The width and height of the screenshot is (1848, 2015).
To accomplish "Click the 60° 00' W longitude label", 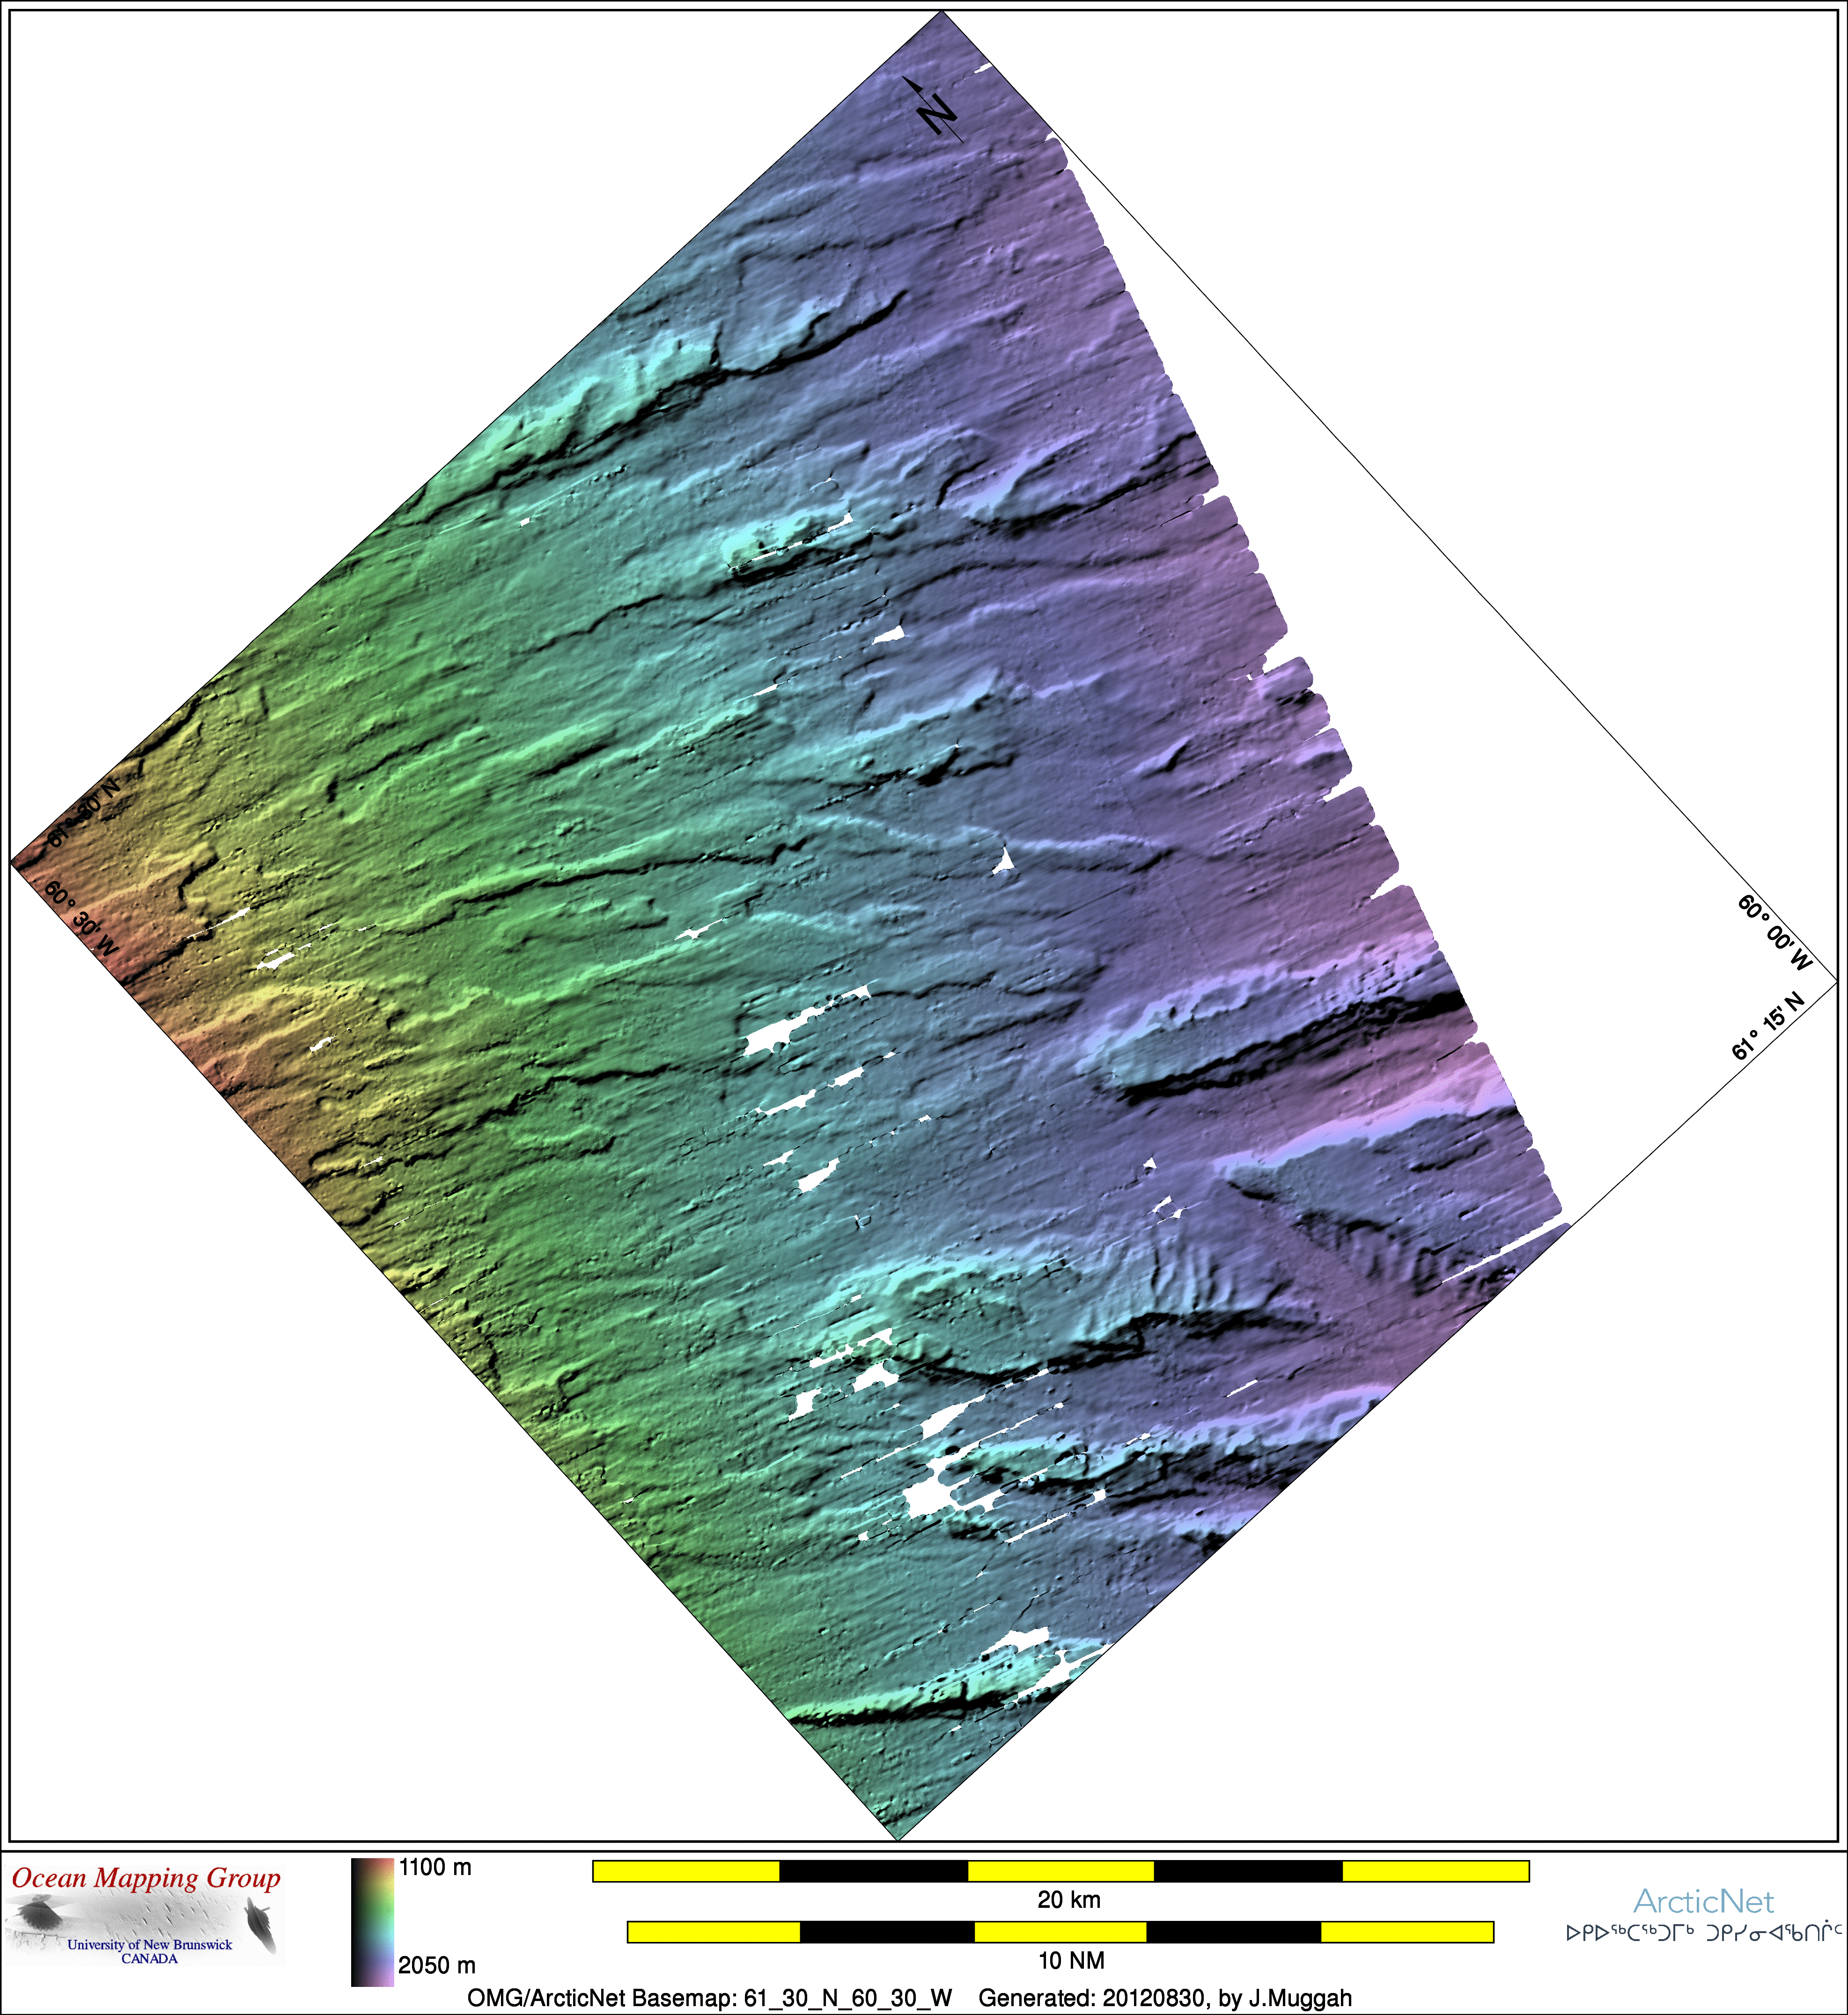I will 1774,934.
